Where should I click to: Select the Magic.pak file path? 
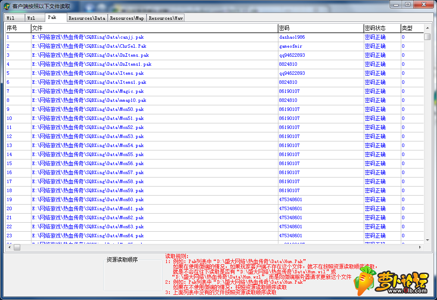(x=88, y=91)
